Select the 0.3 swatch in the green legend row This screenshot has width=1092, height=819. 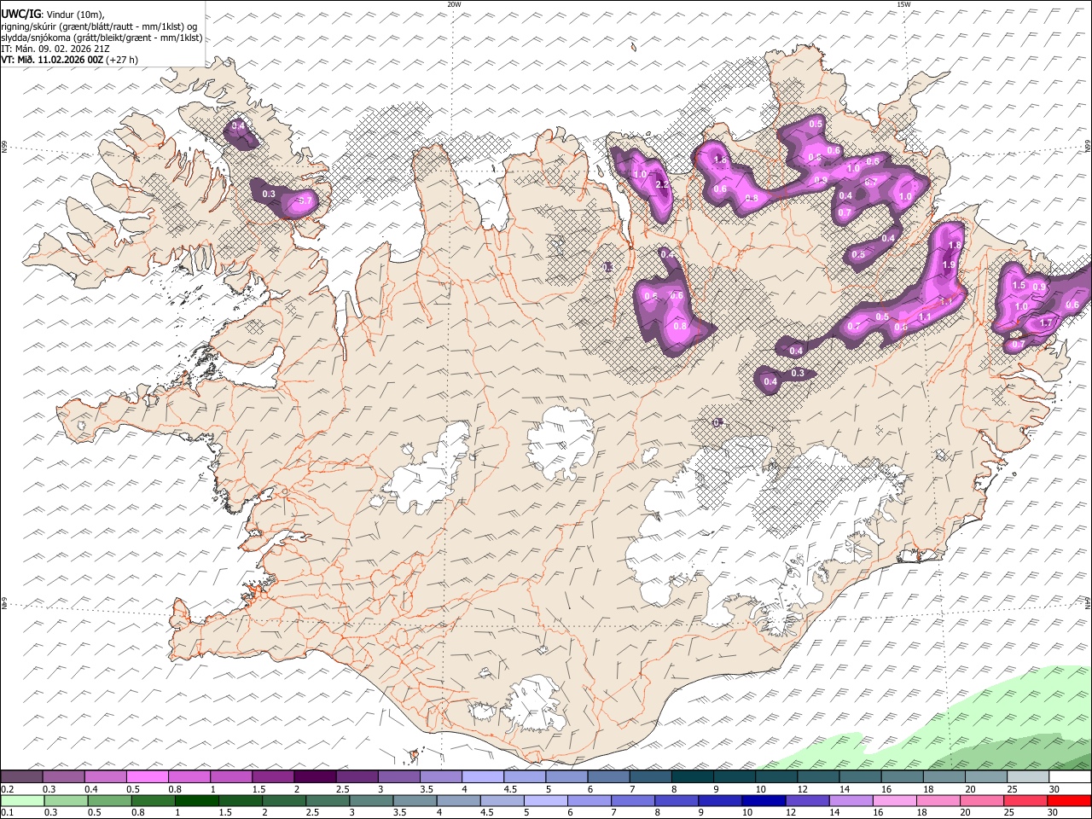click(66, 800)
